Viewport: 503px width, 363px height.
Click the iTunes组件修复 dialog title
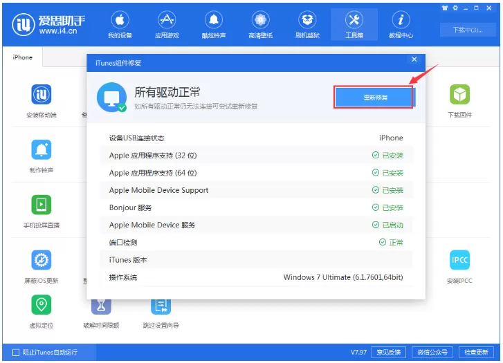coord(118,63)
